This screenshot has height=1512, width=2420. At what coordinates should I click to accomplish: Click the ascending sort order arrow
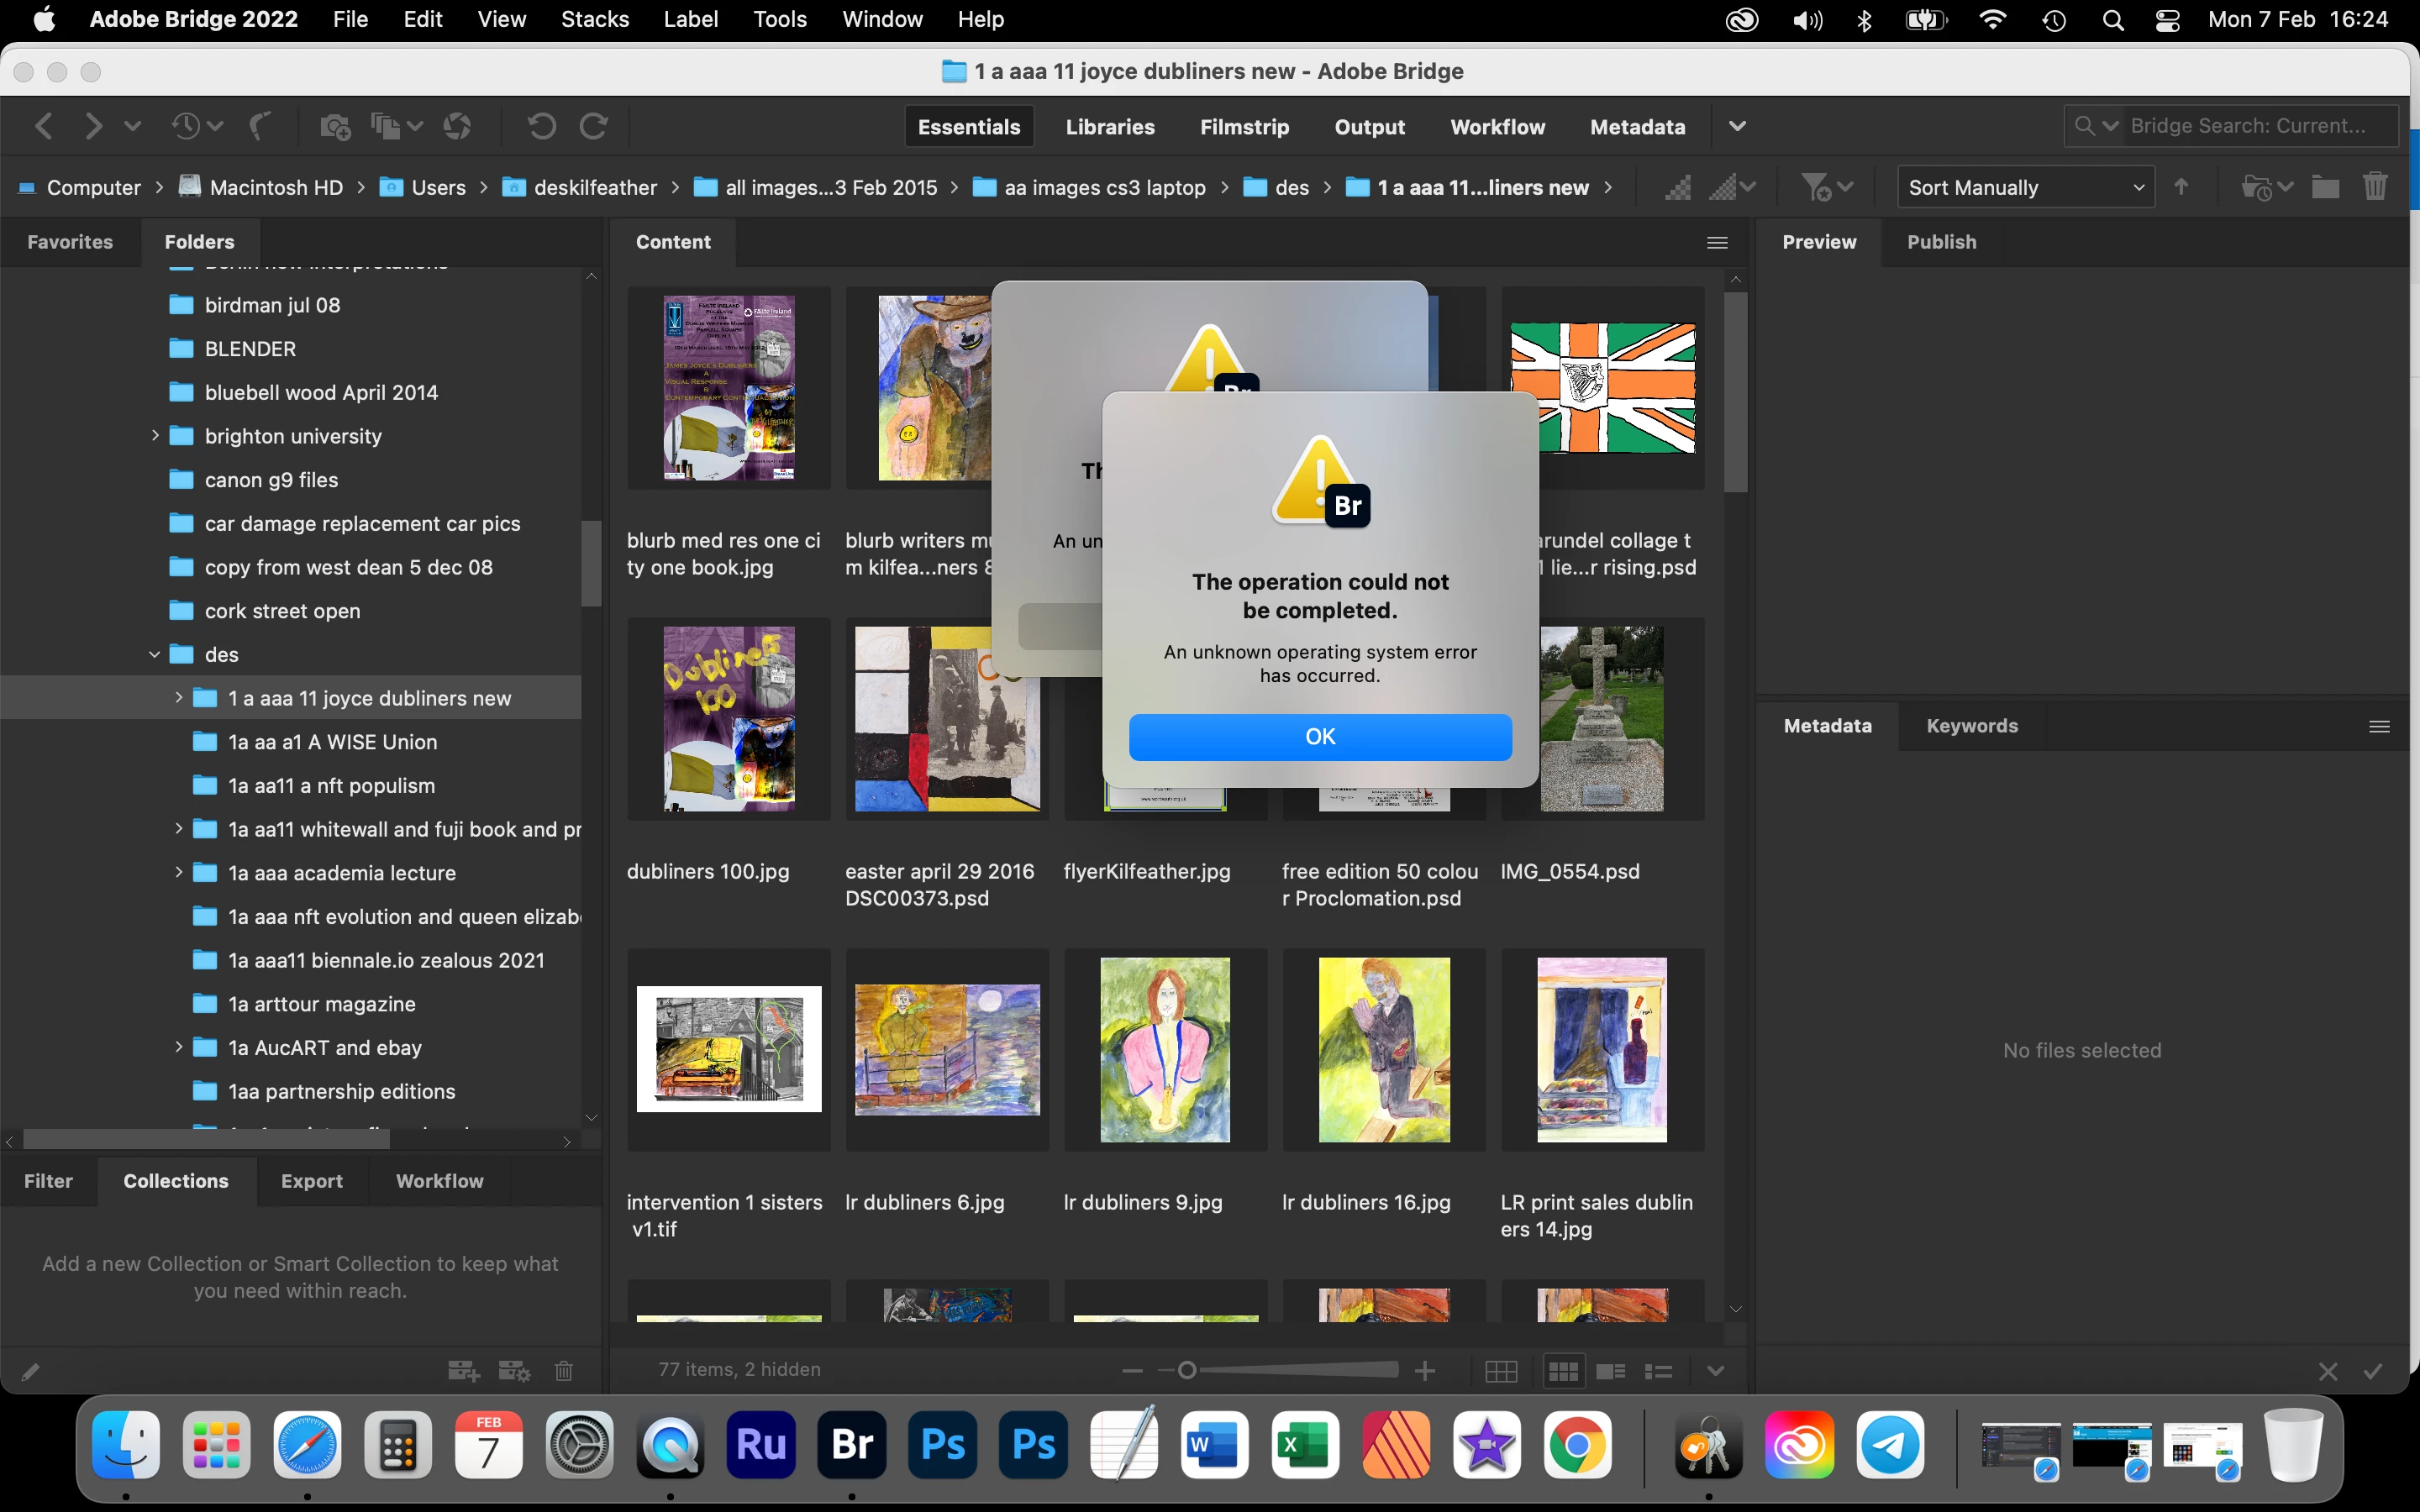point(2181,187)
